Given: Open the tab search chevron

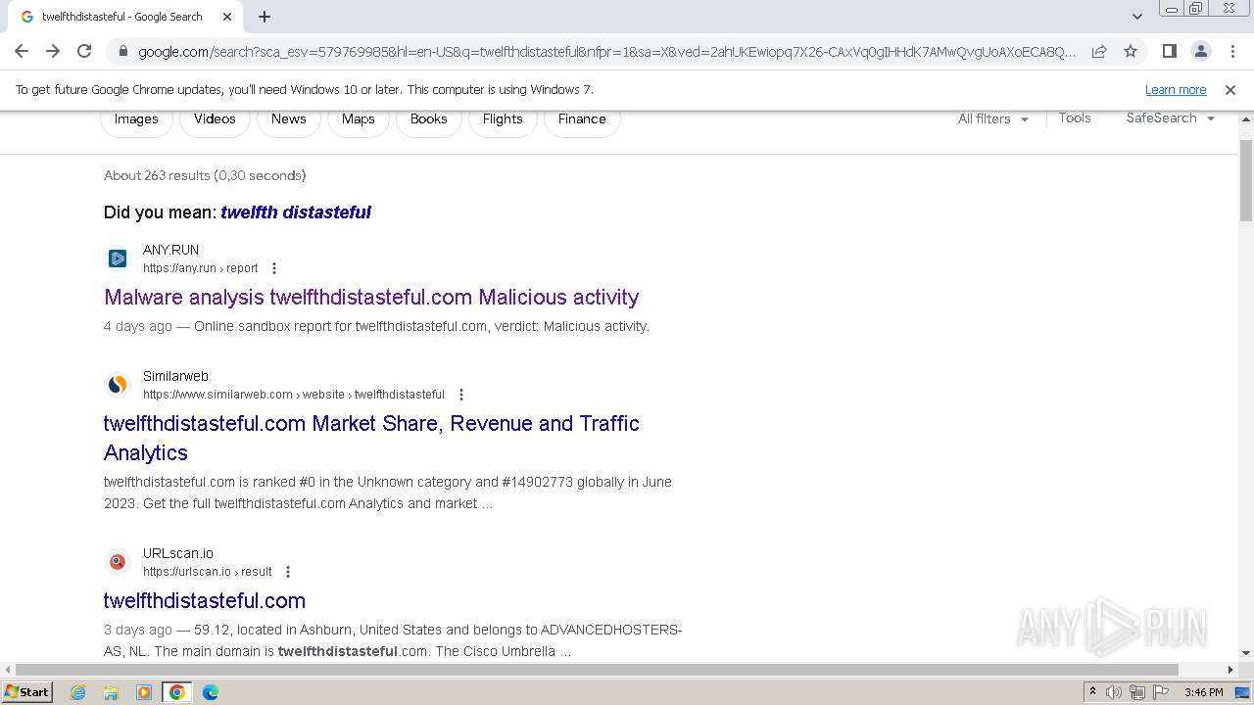Looking at the screenshot, I should 1136,17.
